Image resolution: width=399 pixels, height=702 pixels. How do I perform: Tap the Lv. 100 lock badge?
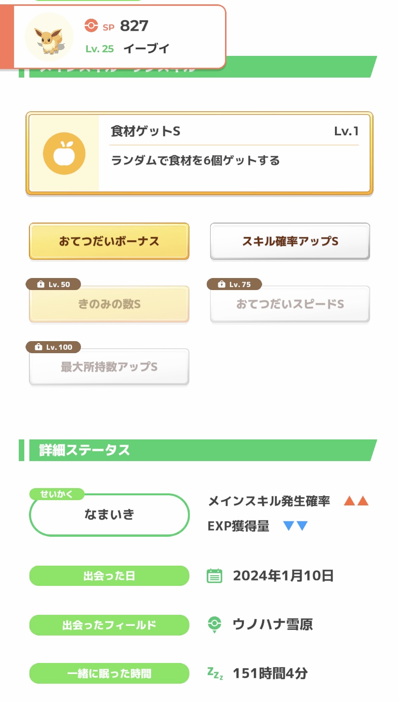pyautogui.click(x=53, y=347)
